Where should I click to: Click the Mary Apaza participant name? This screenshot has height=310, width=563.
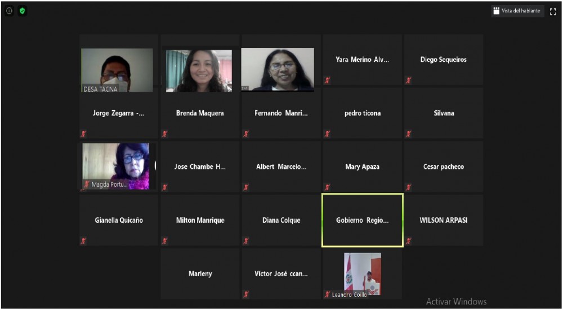pos(362,167)
